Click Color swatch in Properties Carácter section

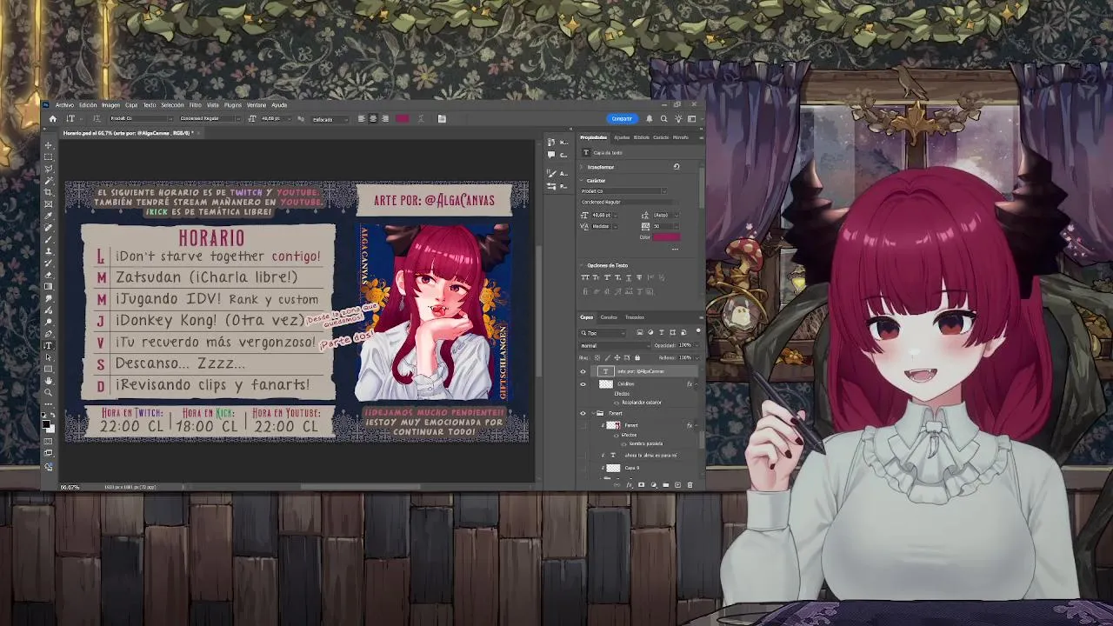666,236
